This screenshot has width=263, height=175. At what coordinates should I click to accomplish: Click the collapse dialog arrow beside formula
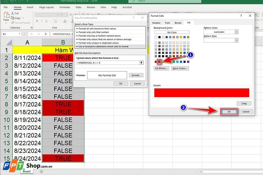pyautogui.click(x=141, y=63)
